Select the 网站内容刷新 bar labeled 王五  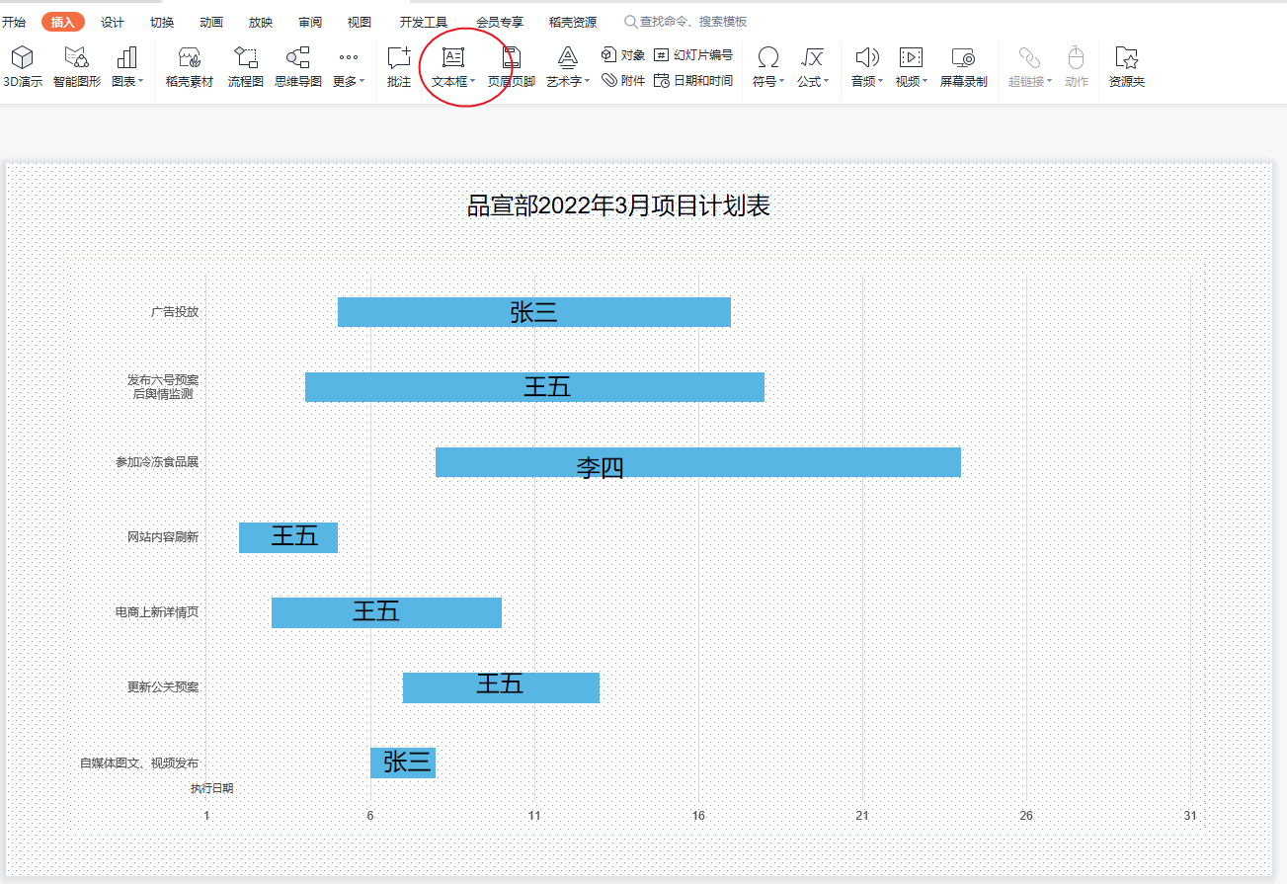(x=288, y=537)
